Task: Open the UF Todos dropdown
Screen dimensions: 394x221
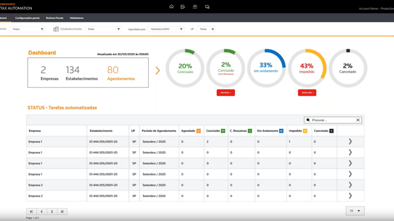Action: (206, 29)
